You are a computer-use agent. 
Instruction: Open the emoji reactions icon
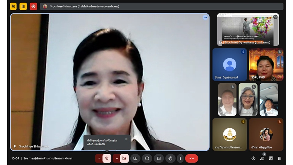coord(147,158)
